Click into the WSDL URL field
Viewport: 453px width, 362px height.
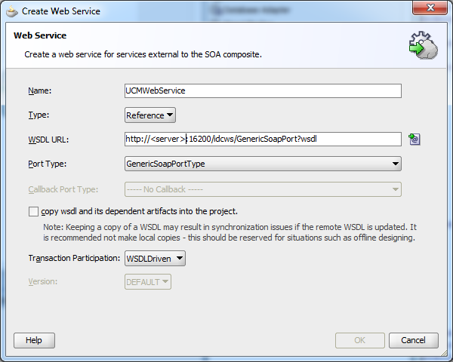263,140
